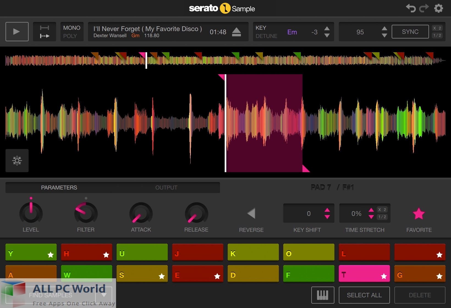451x308 pixels.
Task: Select olive pad D
Action: 253,274
